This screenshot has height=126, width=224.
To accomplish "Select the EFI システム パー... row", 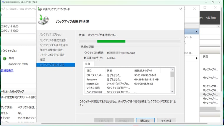I will (x=128, y=75).
